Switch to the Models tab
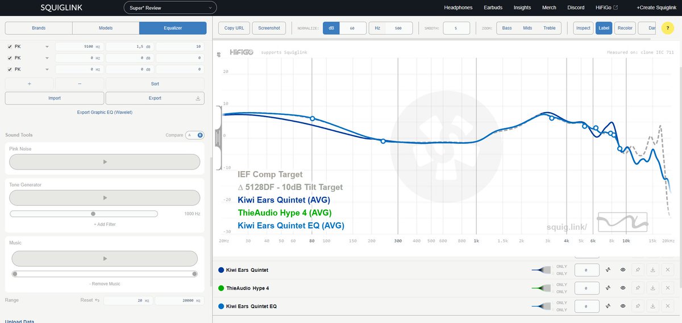Viewport: 682px width, 323px height. (x=106, y=28)
